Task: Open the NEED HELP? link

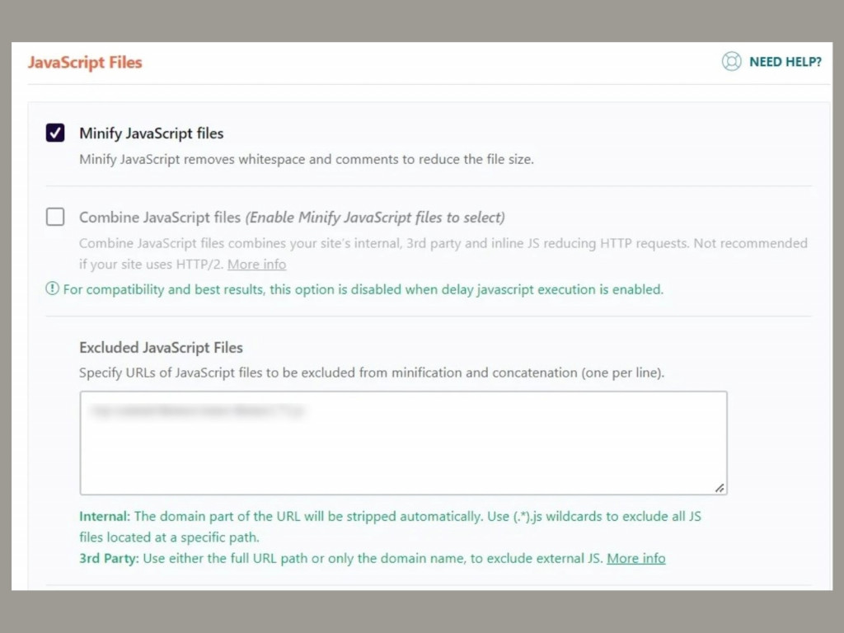Action: point(786,61)
